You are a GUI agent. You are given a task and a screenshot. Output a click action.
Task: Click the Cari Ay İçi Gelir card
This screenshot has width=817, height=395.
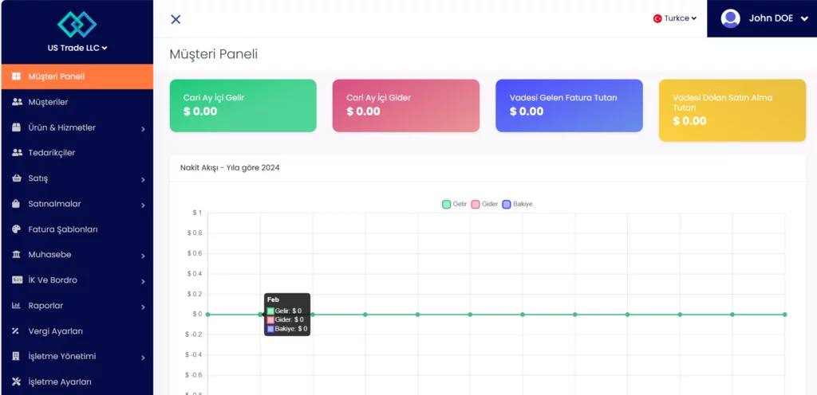pos(243,105)
